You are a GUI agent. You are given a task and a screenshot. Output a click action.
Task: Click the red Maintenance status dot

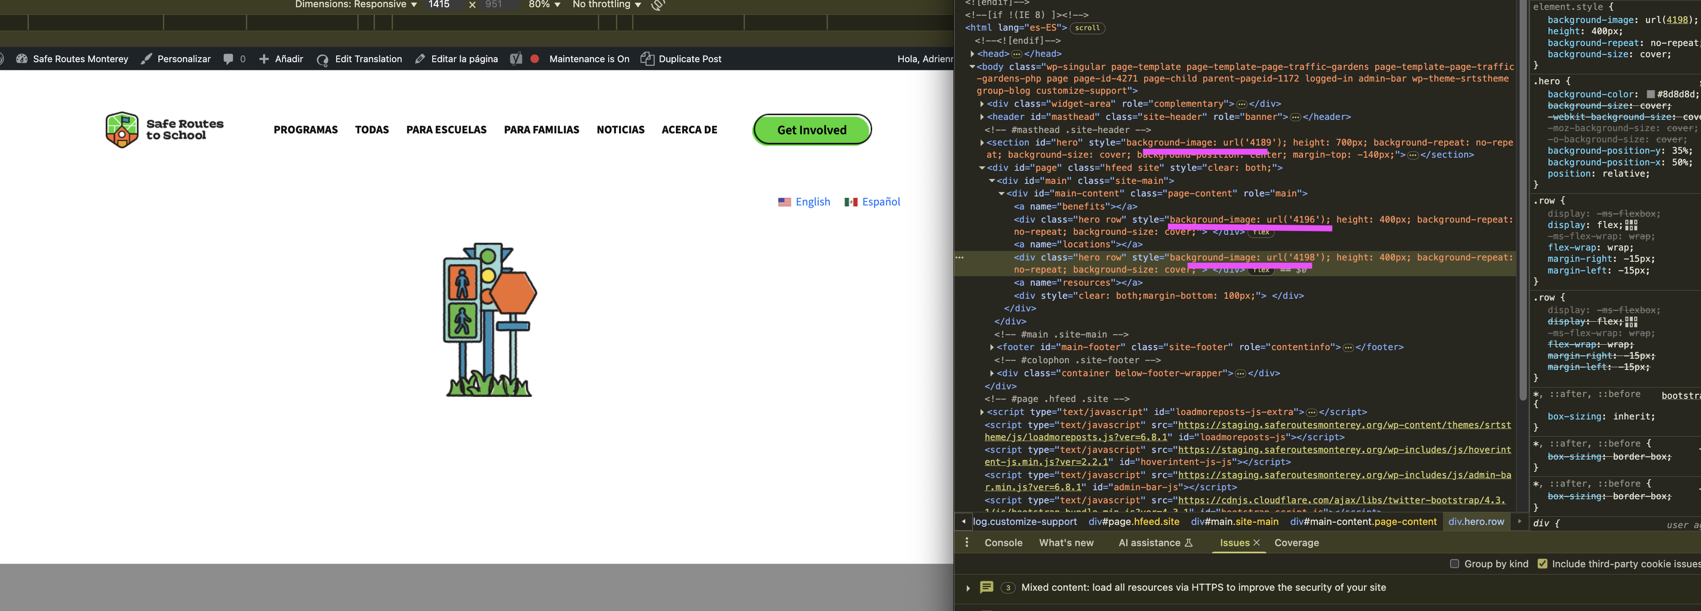click(535, 59)
